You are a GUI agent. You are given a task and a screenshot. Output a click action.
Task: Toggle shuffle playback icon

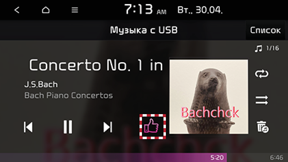point(262,100)
